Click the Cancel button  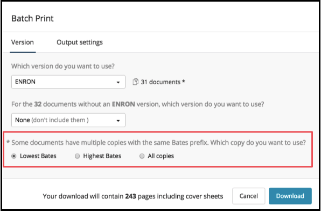point(248,196)
